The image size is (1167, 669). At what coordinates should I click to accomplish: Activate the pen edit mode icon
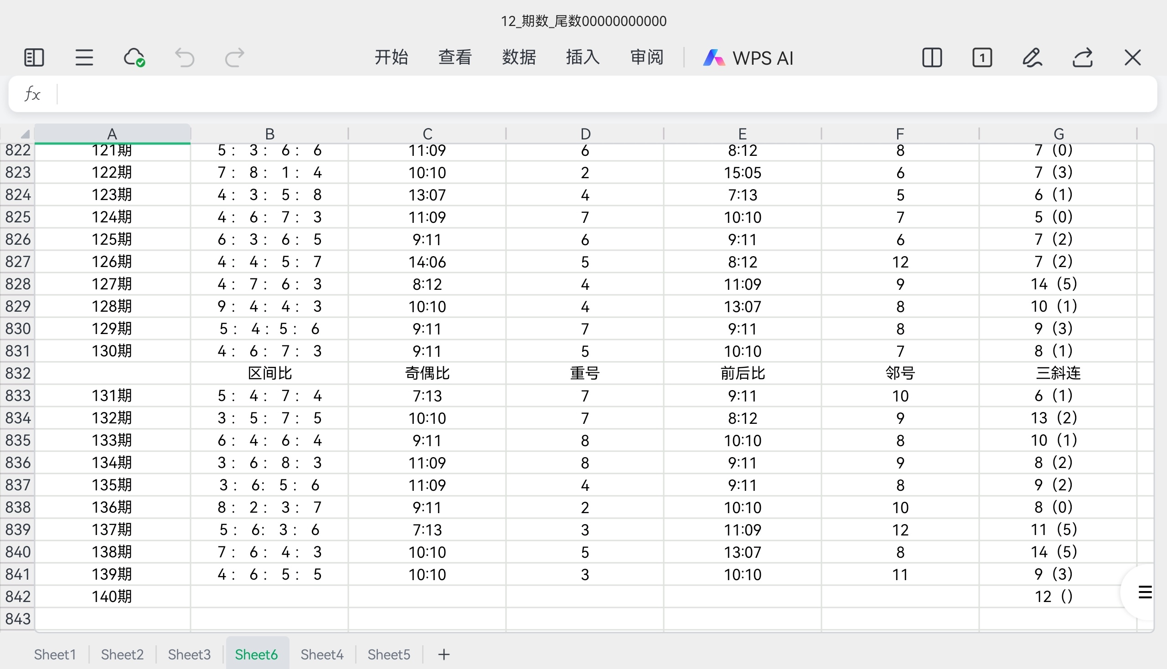(1032, 58)
